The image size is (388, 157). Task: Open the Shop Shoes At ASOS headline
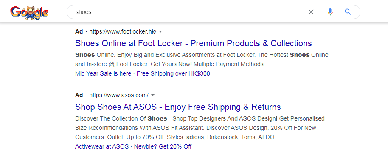(178, 107)
